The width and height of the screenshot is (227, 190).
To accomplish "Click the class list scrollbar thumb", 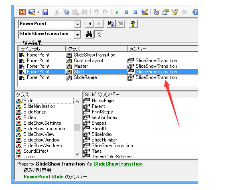I will pos(77,127).
